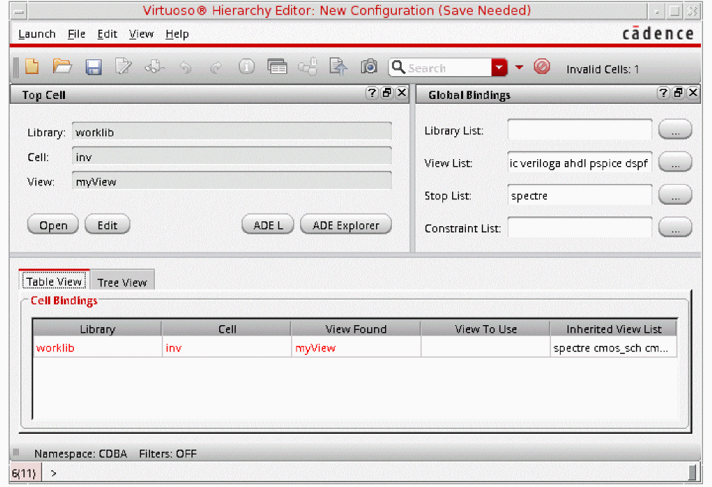Open View List ellipsis browse button
The height and width of the screenshot is (487, 712).
[x=675, y=163]
